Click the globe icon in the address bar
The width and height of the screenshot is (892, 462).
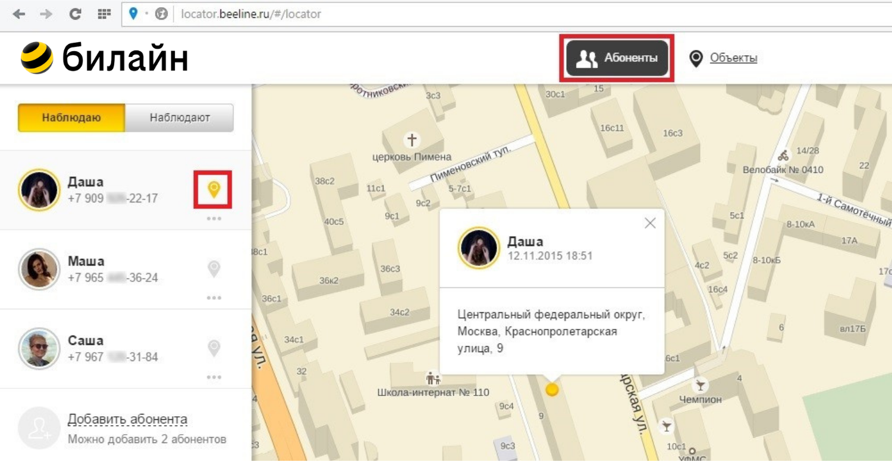point(161,14)
